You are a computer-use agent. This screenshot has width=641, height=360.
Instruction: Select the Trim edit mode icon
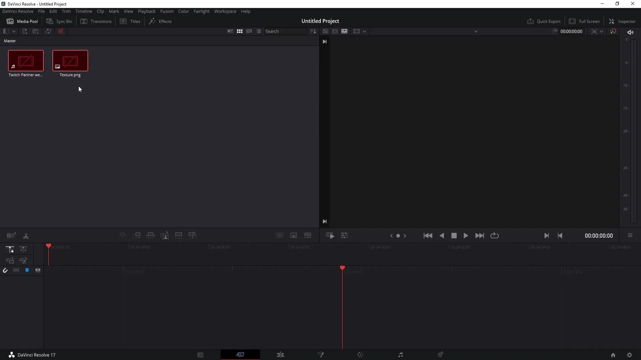(23, 249)
